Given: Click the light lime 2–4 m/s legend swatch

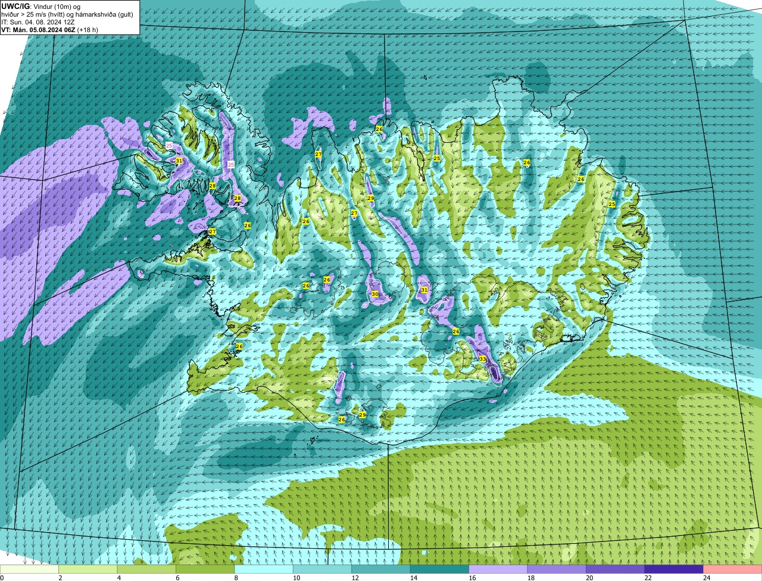Looking at the screenshot, I should point(89,569).
